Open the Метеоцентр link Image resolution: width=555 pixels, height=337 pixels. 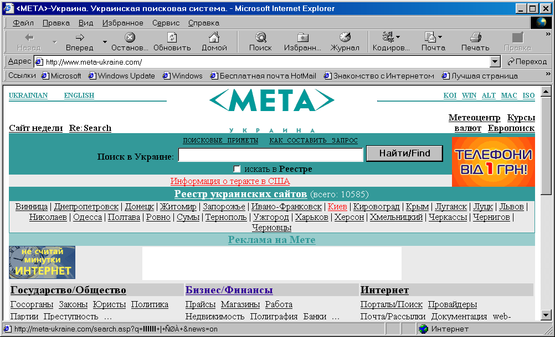point(474,118)
